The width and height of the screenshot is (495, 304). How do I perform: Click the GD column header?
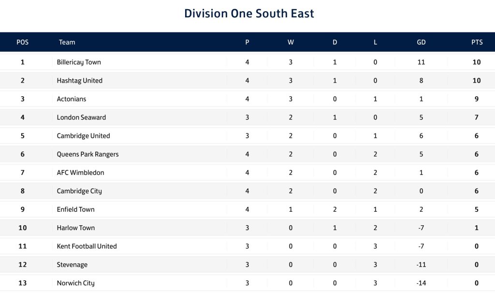tap(421, 42)
